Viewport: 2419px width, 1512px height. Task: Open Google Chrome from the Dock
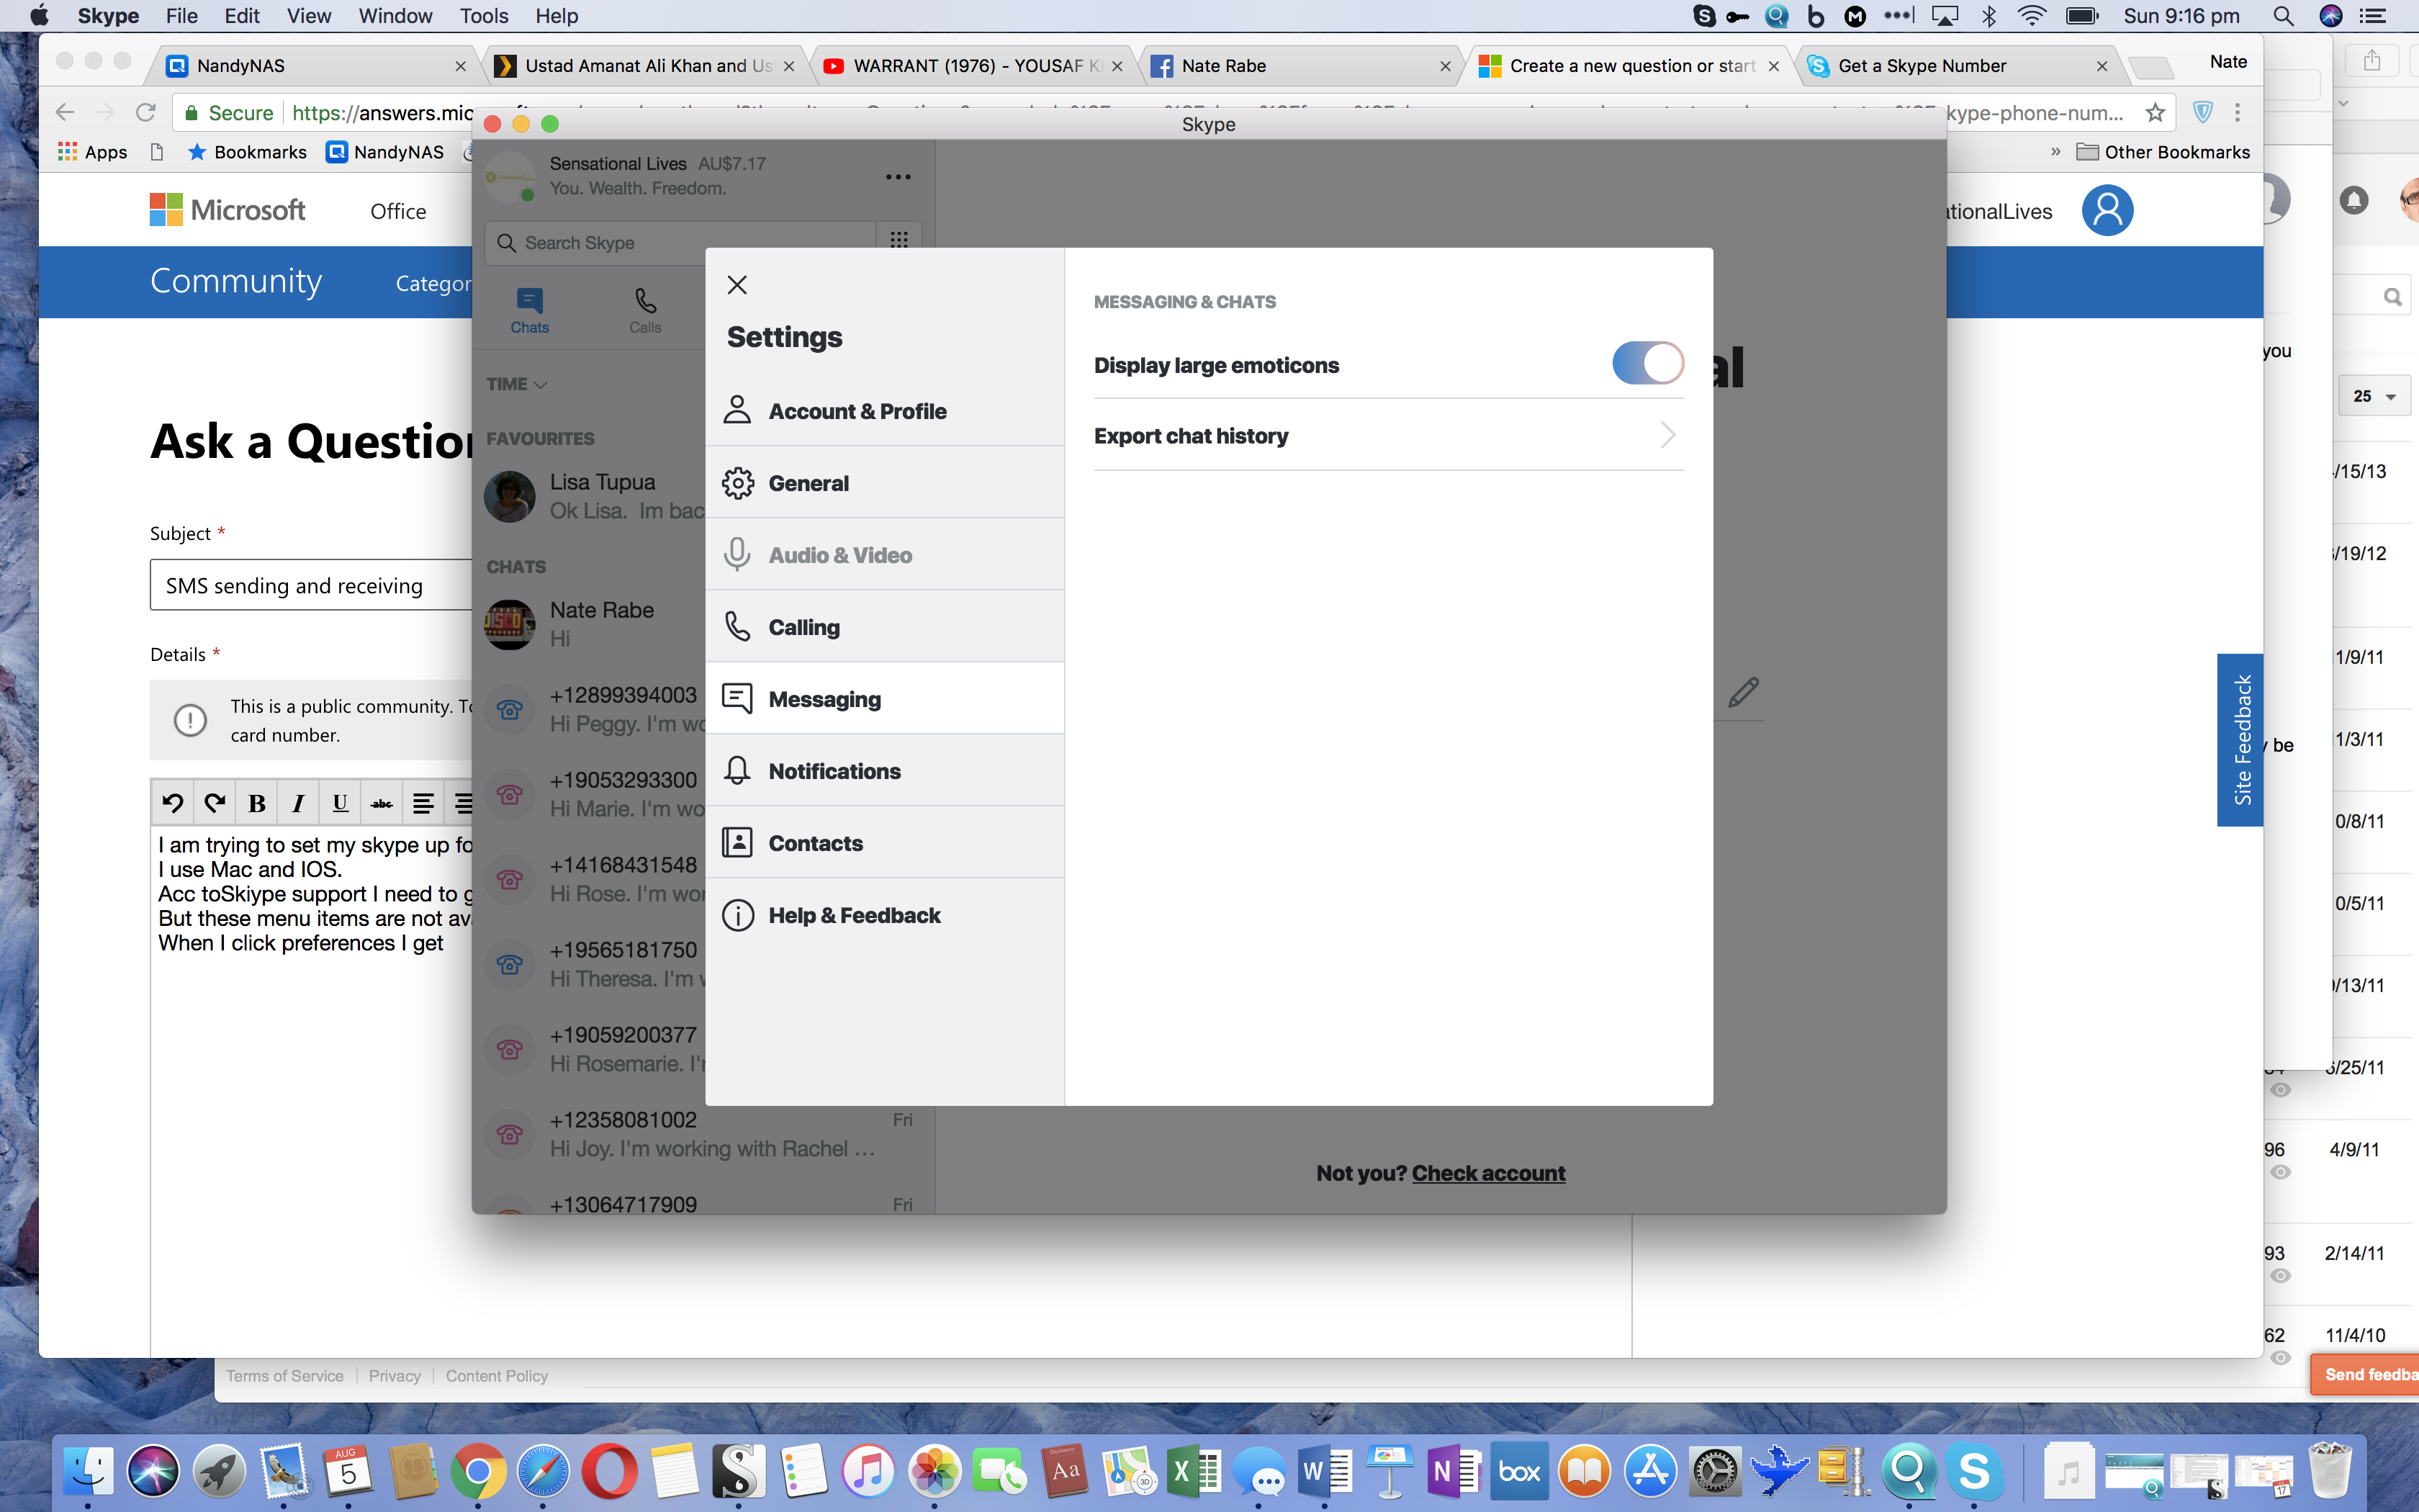tap(478, 1470)
